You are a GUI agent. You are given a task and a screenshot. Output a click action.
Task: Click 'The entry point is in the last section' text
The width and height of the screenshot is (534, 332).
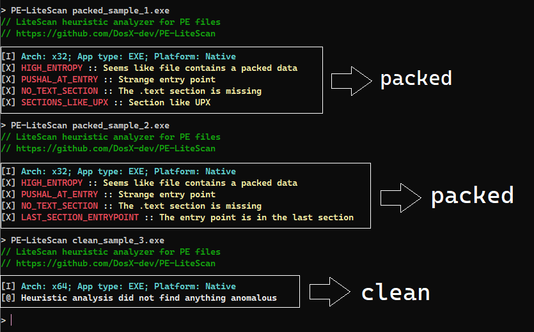tap(256, 218)
